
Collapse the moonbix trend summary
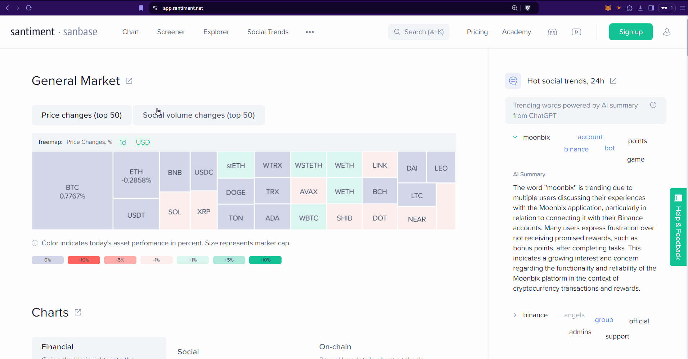515,137
